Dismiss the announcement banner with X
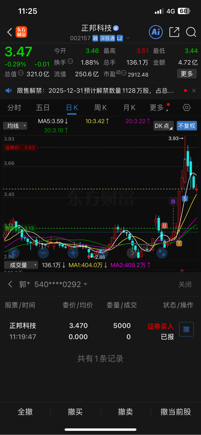The width and height of the screenshot is (201, 435). (194, 91)
